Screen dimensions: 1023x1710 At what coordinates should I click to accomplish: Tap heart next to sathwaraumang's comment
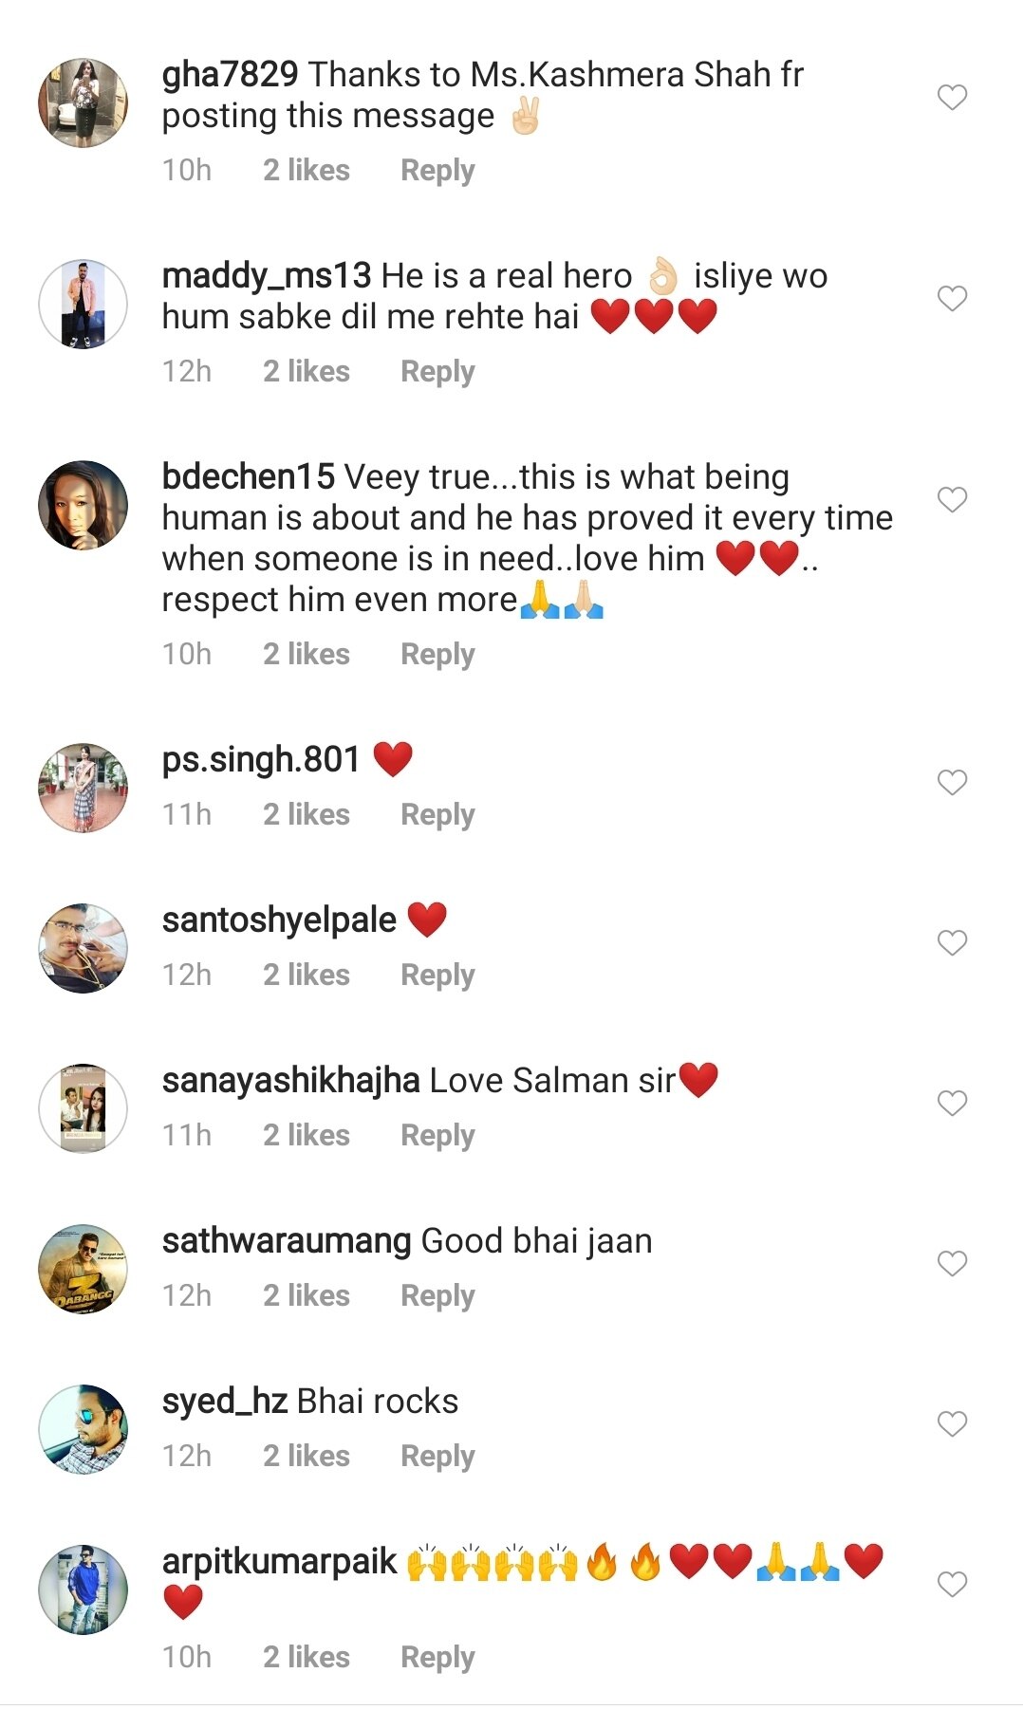point(952,1263)
